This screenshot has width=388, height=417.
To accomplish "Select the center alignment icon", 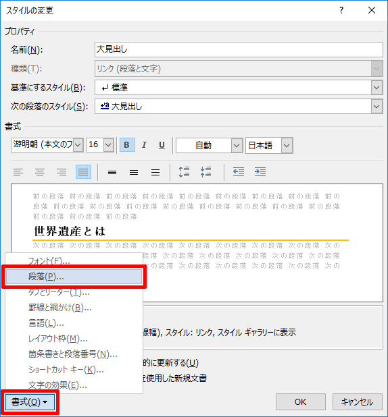I will point(40,172).
